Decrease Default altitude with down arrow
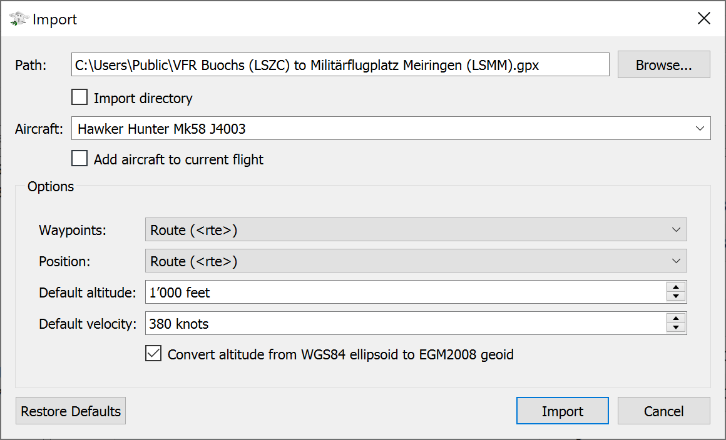726x440 pixels. coord(676,296)
